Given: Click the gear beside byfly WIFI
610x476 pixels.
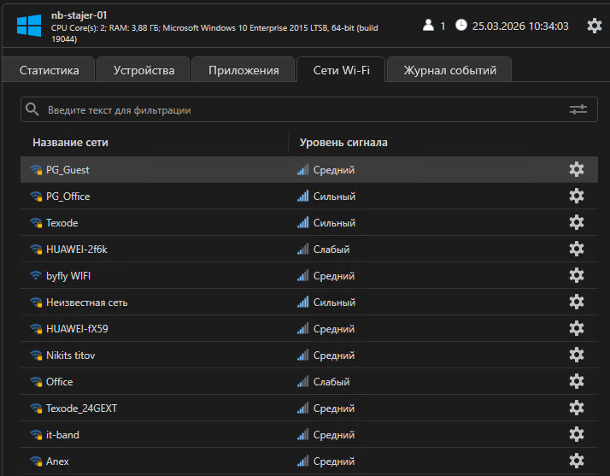Looking at the screenshot, I should point(577,275).
